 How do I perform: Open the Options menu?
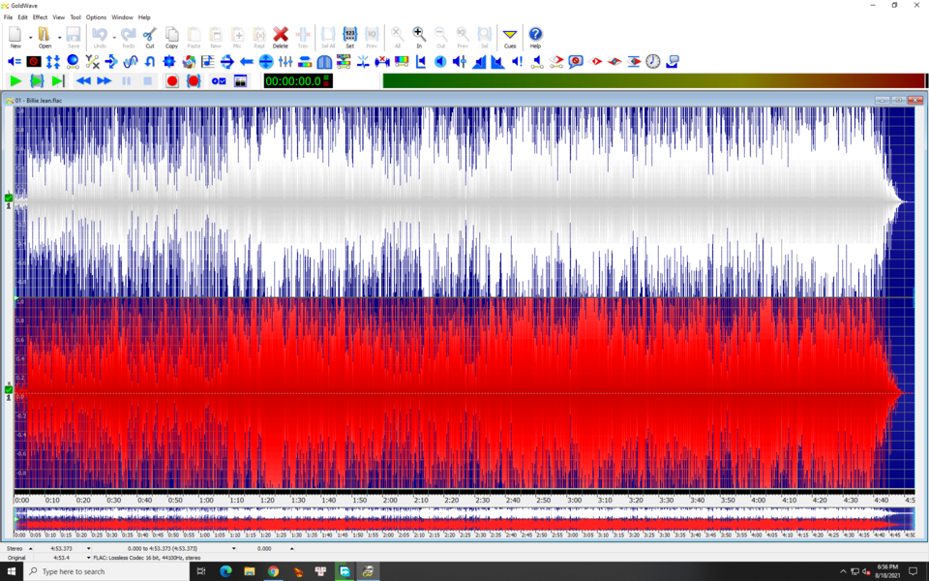pyautogui.click(x=96, y=17)
